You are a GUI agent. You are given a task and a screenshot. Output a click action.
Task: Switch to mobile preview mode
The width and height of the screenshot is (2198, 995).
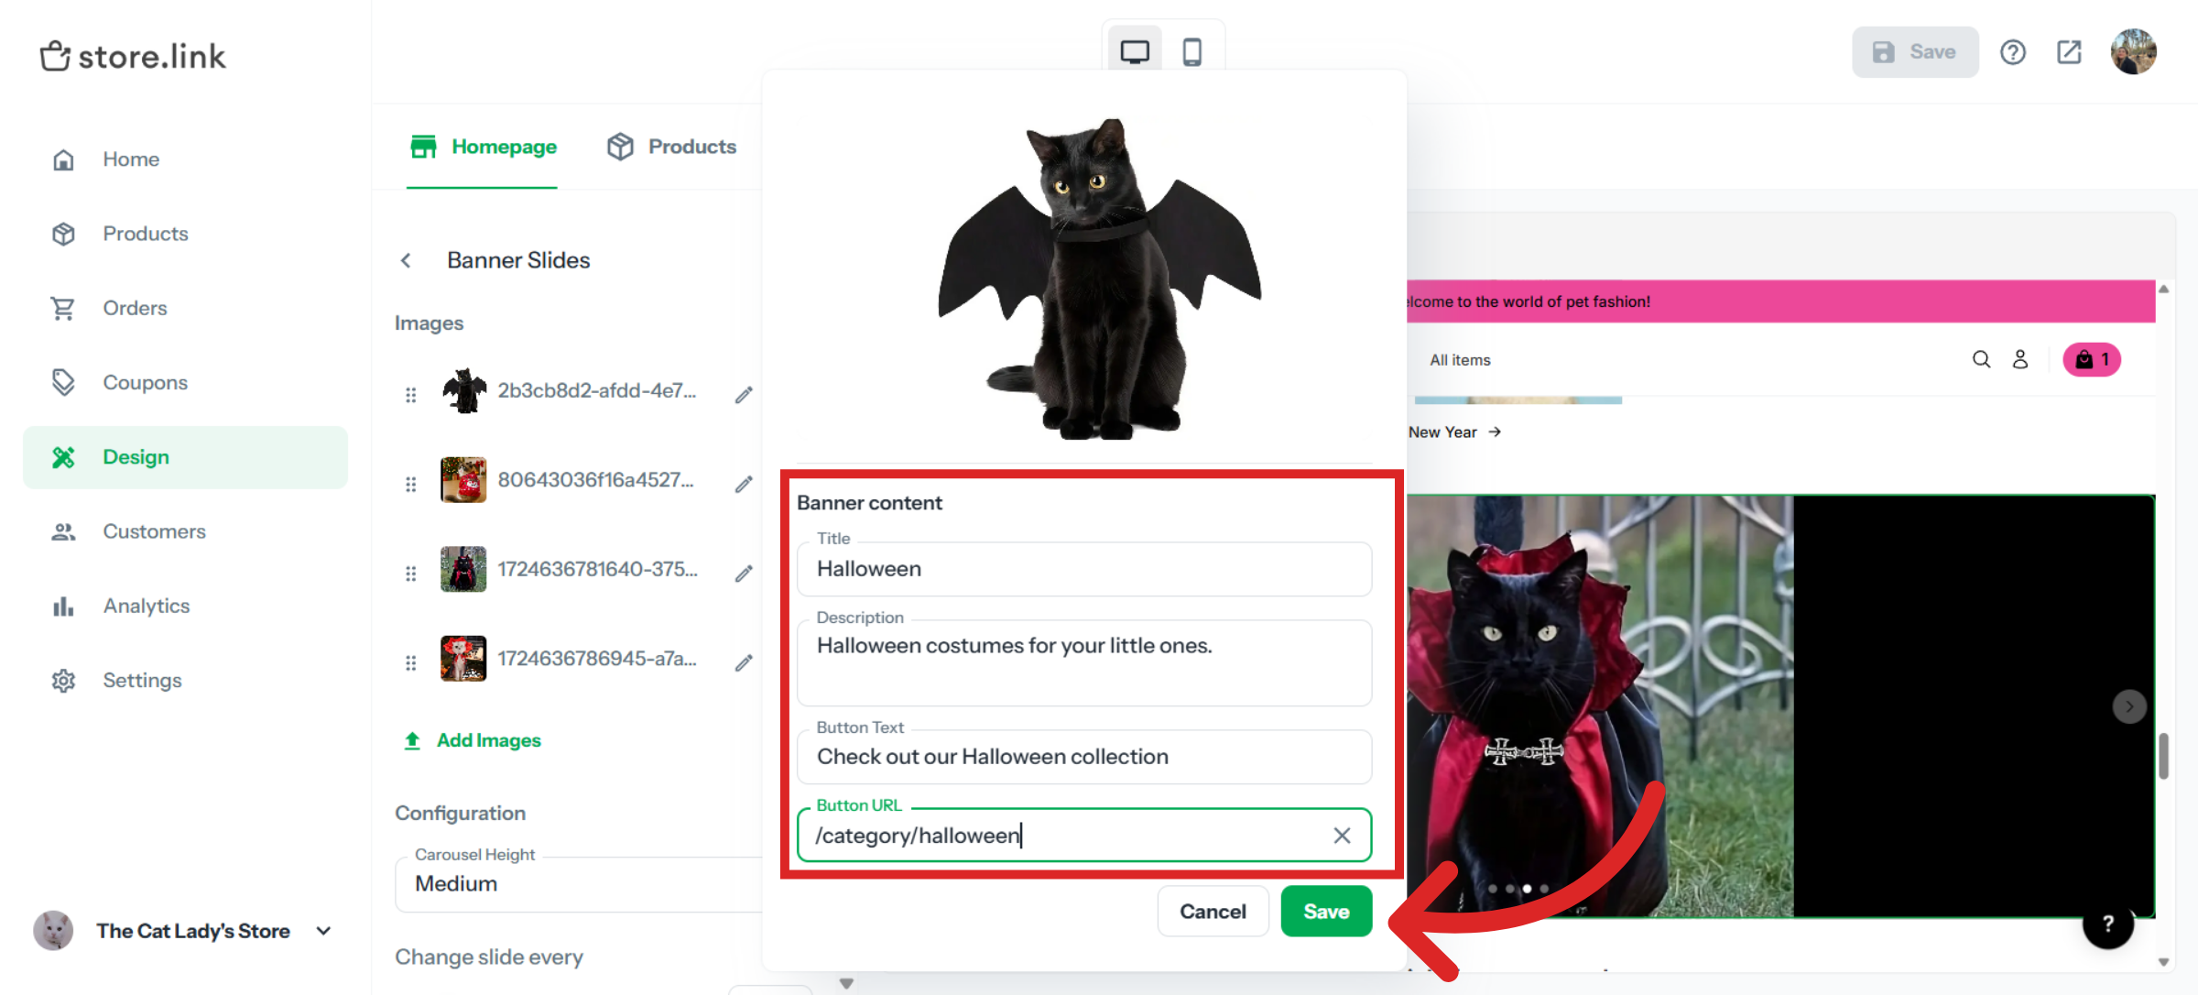[1191, 52]
